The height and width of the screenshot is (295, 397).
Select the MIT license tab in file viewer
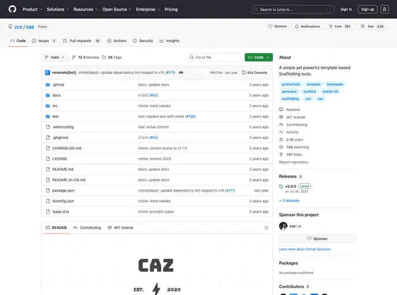tap(120, 228)
